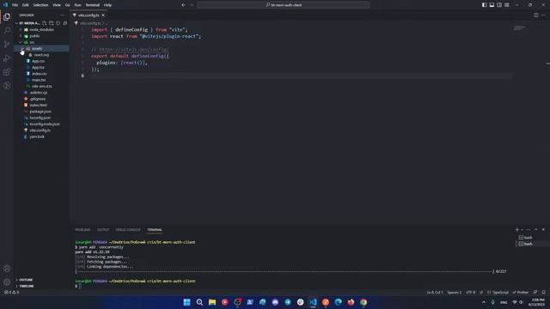This screenshot has height=309, width=550.
Task: Click the UTF-8 encoding status item
Action: pos(470,292)
